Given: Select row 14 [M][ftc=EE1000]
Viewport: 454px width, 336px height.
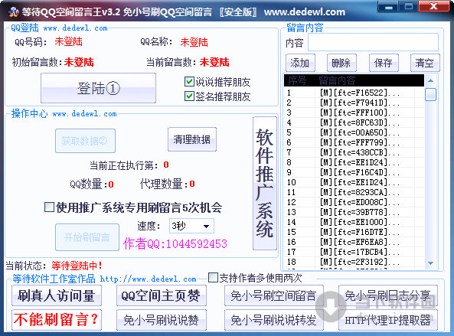Looking at the screenshot, I should coord(354,222).
